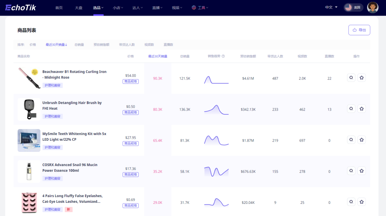Click the false eyelashes product thumbnail
The width and height of the screenshot is (386, 216).
[29, 202]
